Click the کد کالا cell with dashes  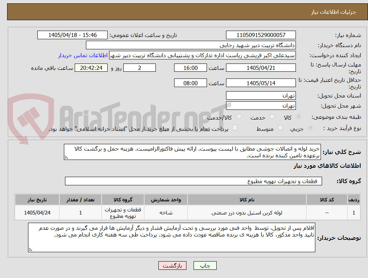tap(327, 213)
